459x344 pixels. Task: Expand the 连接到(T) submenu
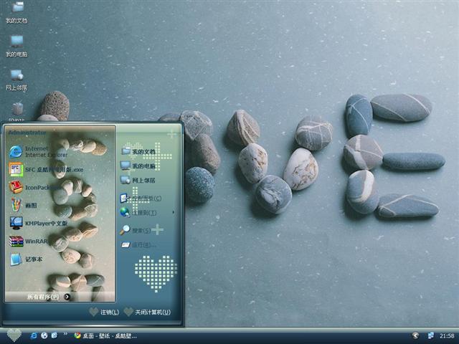tap(148, 212)
